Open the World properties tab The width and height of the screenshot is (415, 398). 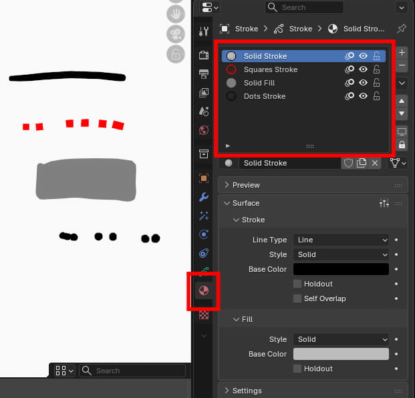pos(204,130)
